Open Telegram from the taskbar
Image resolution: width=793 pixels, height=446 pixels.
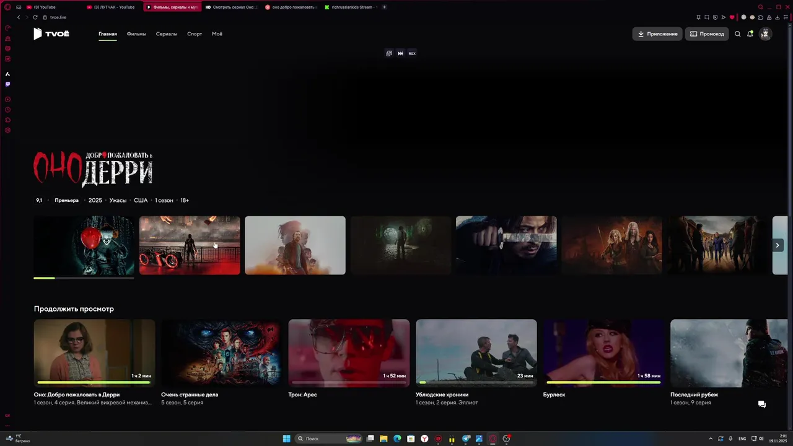[x=465, y=439]
